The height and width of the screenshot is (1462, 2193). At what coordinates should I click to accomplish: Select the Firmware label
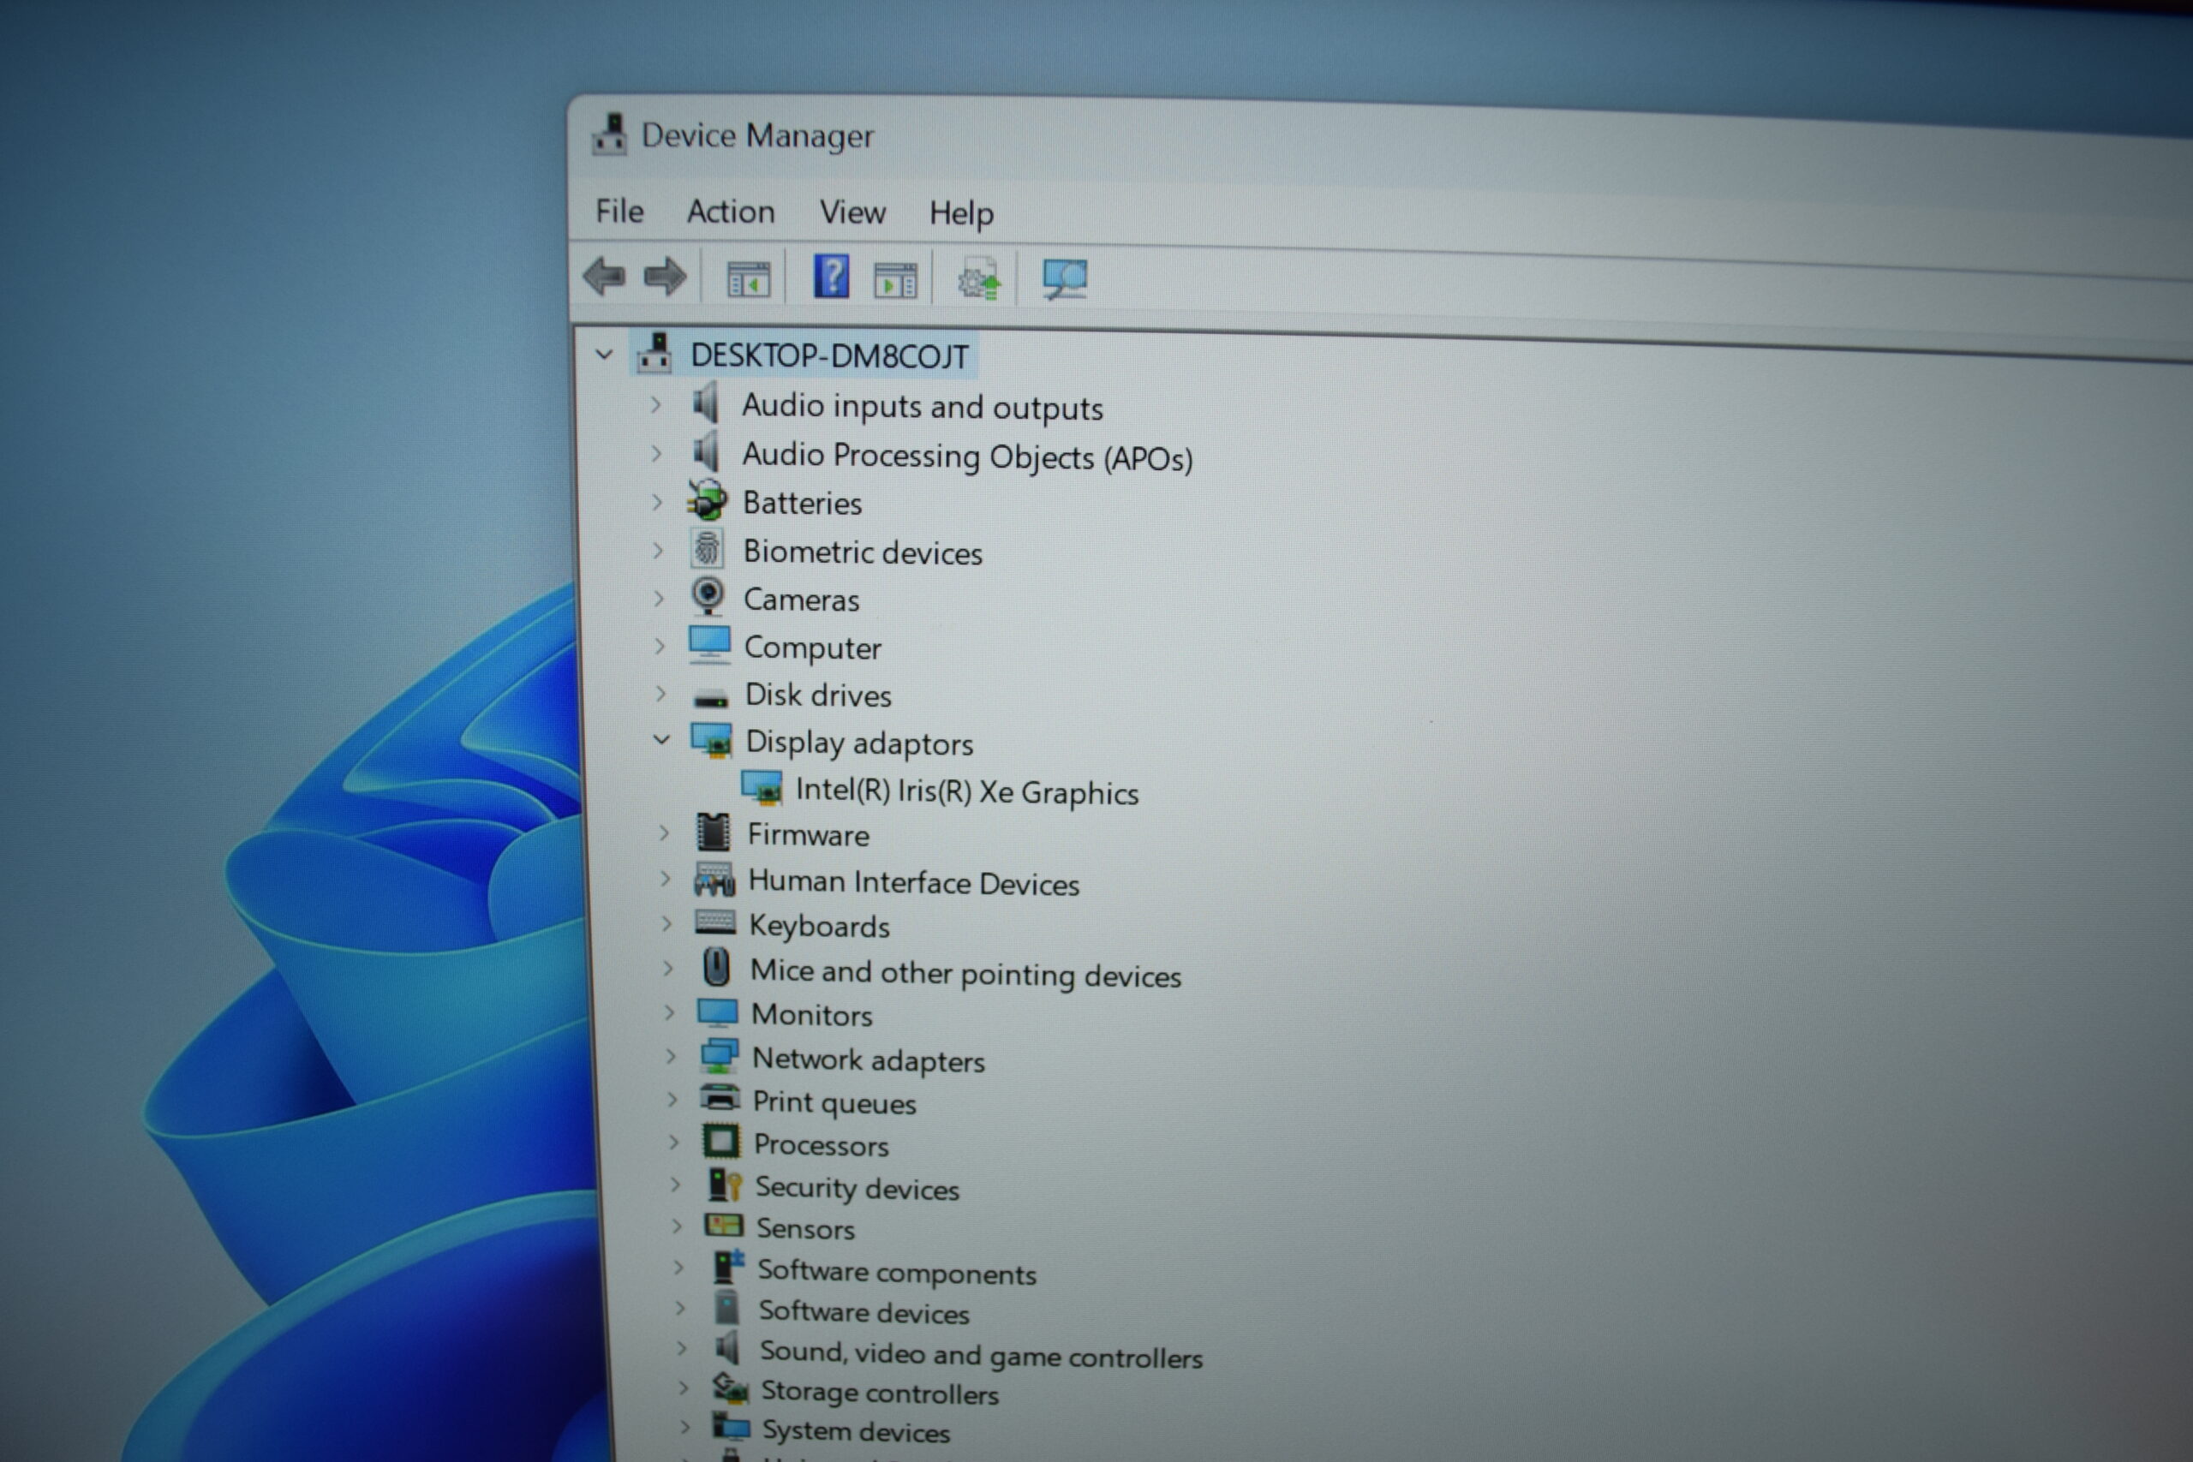coord(809,834)
